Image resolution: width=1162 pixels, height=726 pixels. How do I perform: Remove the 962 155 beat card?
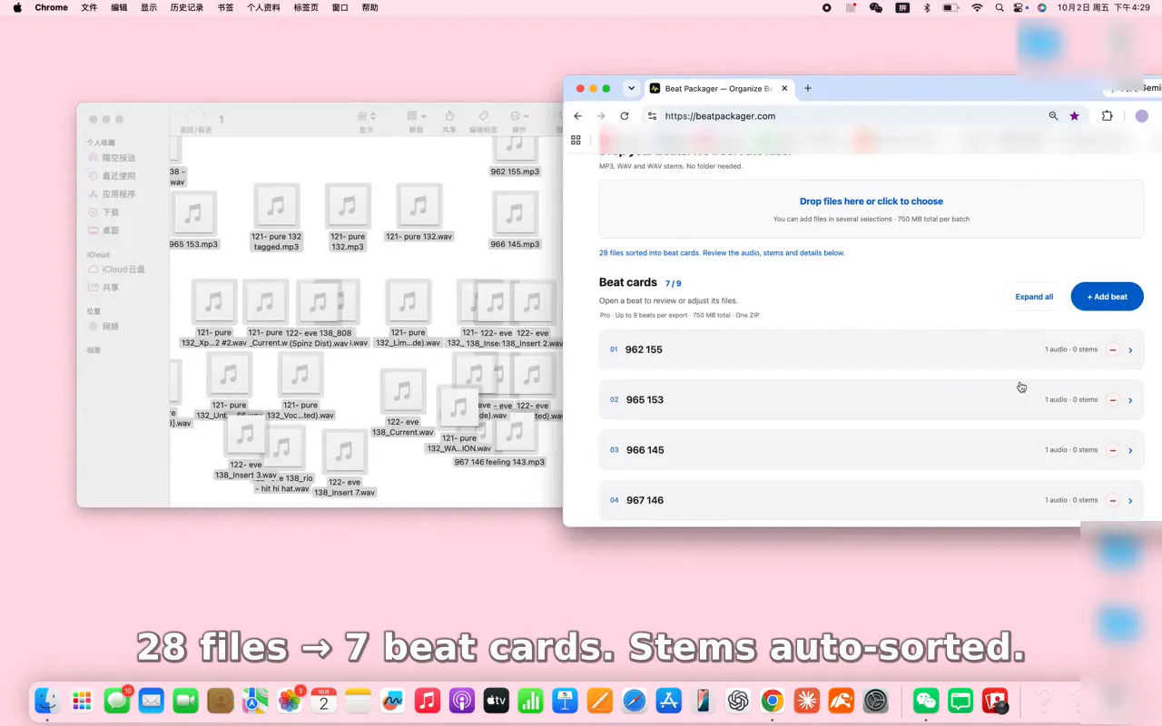[1113, 349]
